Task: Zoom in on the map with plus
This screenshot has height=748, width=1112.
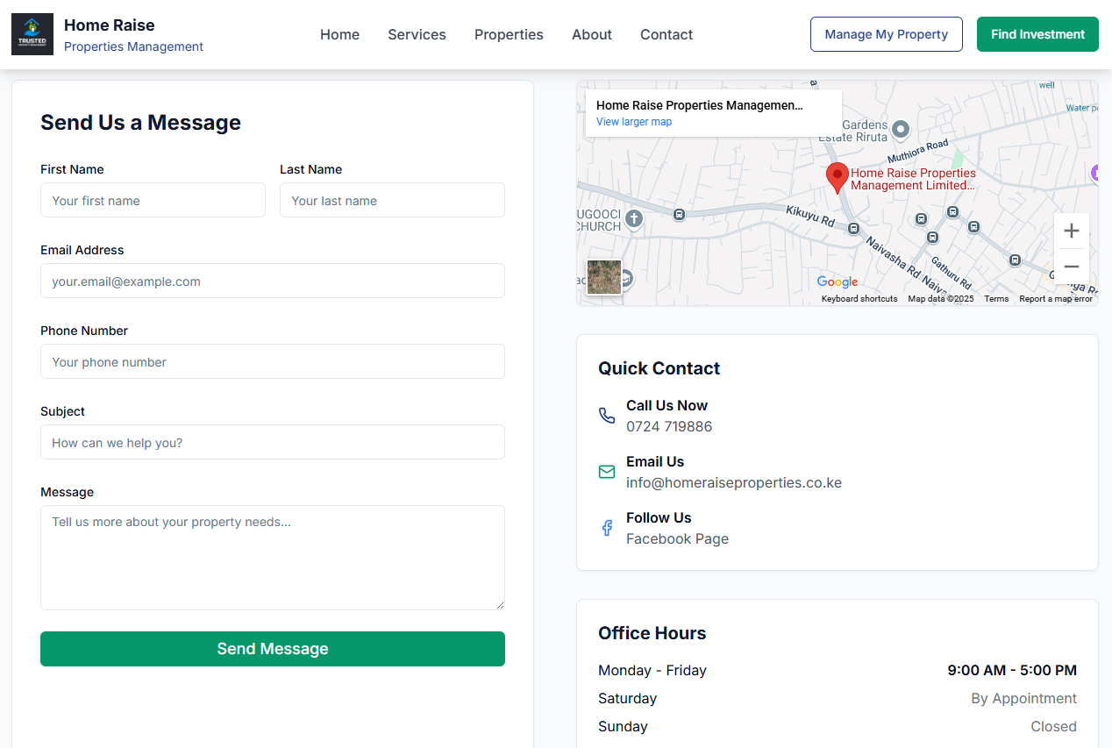Action: (x=1071, y=232)
